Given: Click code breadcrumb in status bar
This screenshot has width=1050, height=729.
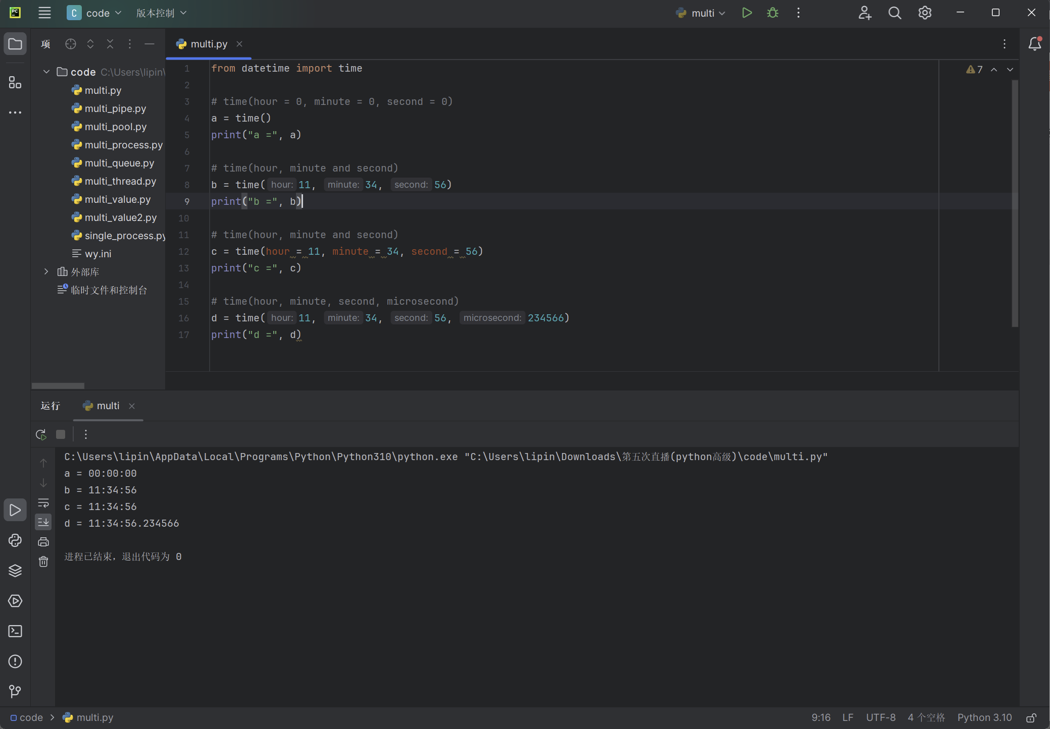Looking at the screenshot, I should coord(27,717).
